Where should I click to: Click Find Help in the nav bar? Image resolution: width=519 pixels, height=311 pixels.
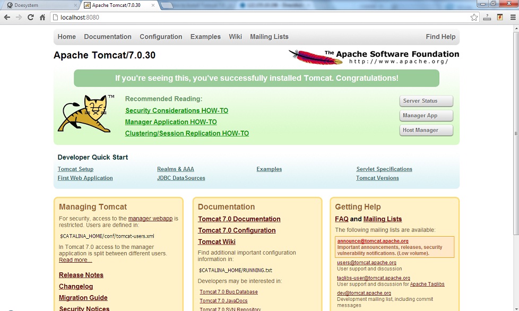(440, 37)
